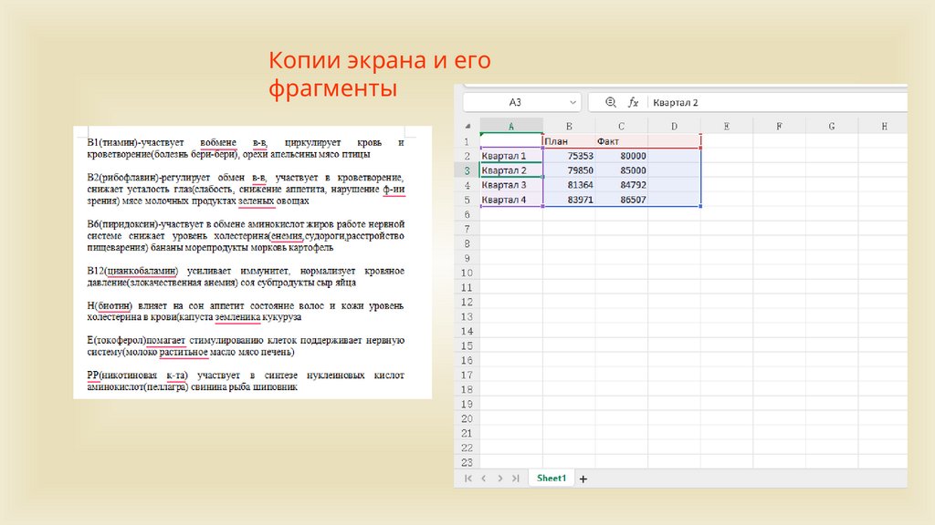Switch to the Sheet1 tab
The height and width of the screenshot is (525, 935).
coord(552,479)
